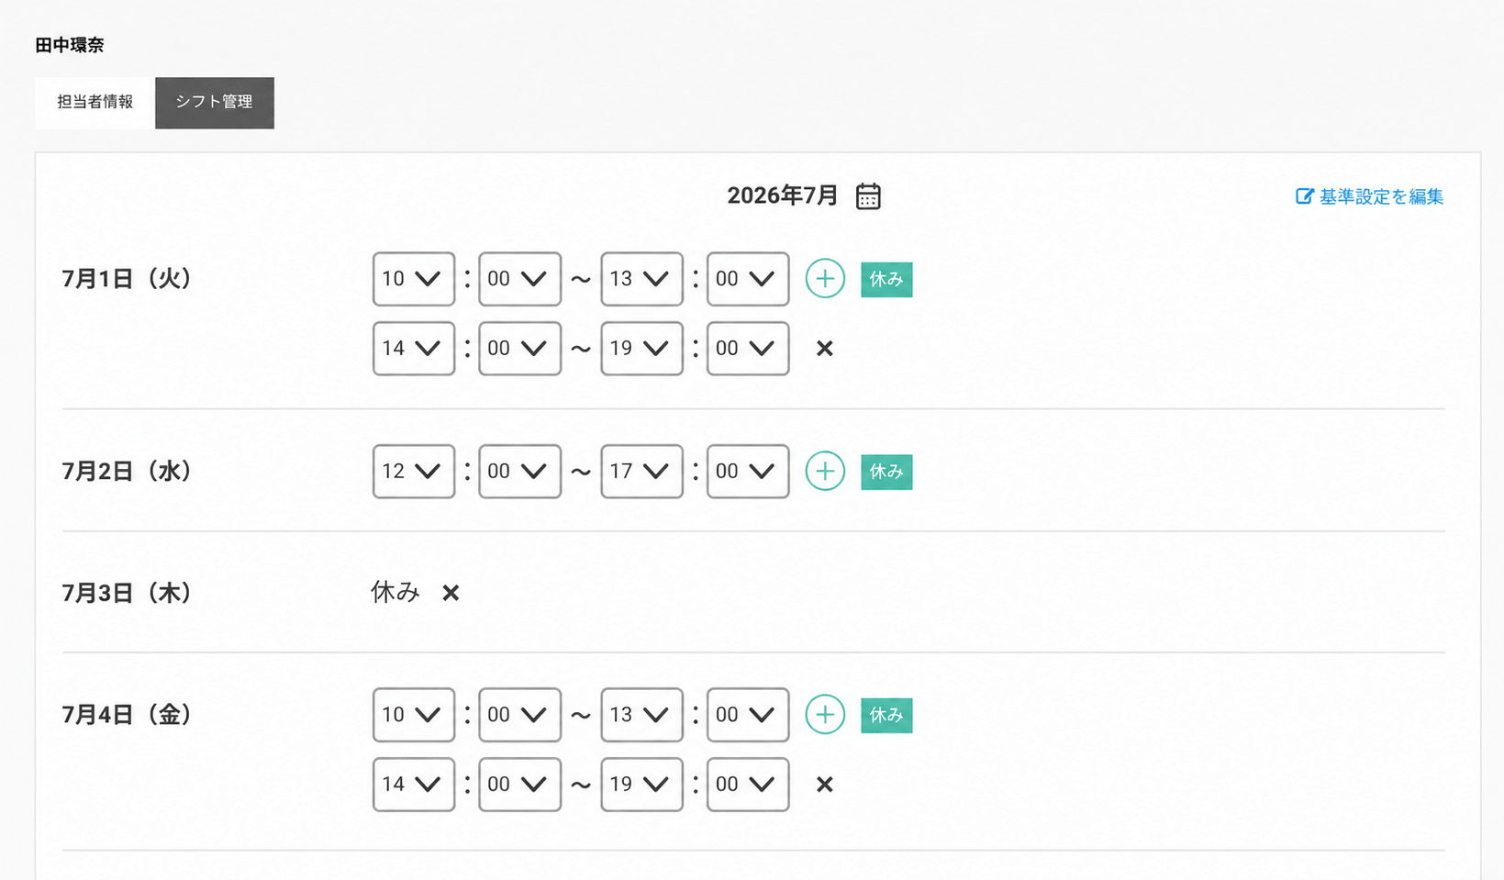Open the end minute dropdown of the 13:00 slot on 7月1日
This screenshot has width=1504, height=880.
(x=748, y=279)
